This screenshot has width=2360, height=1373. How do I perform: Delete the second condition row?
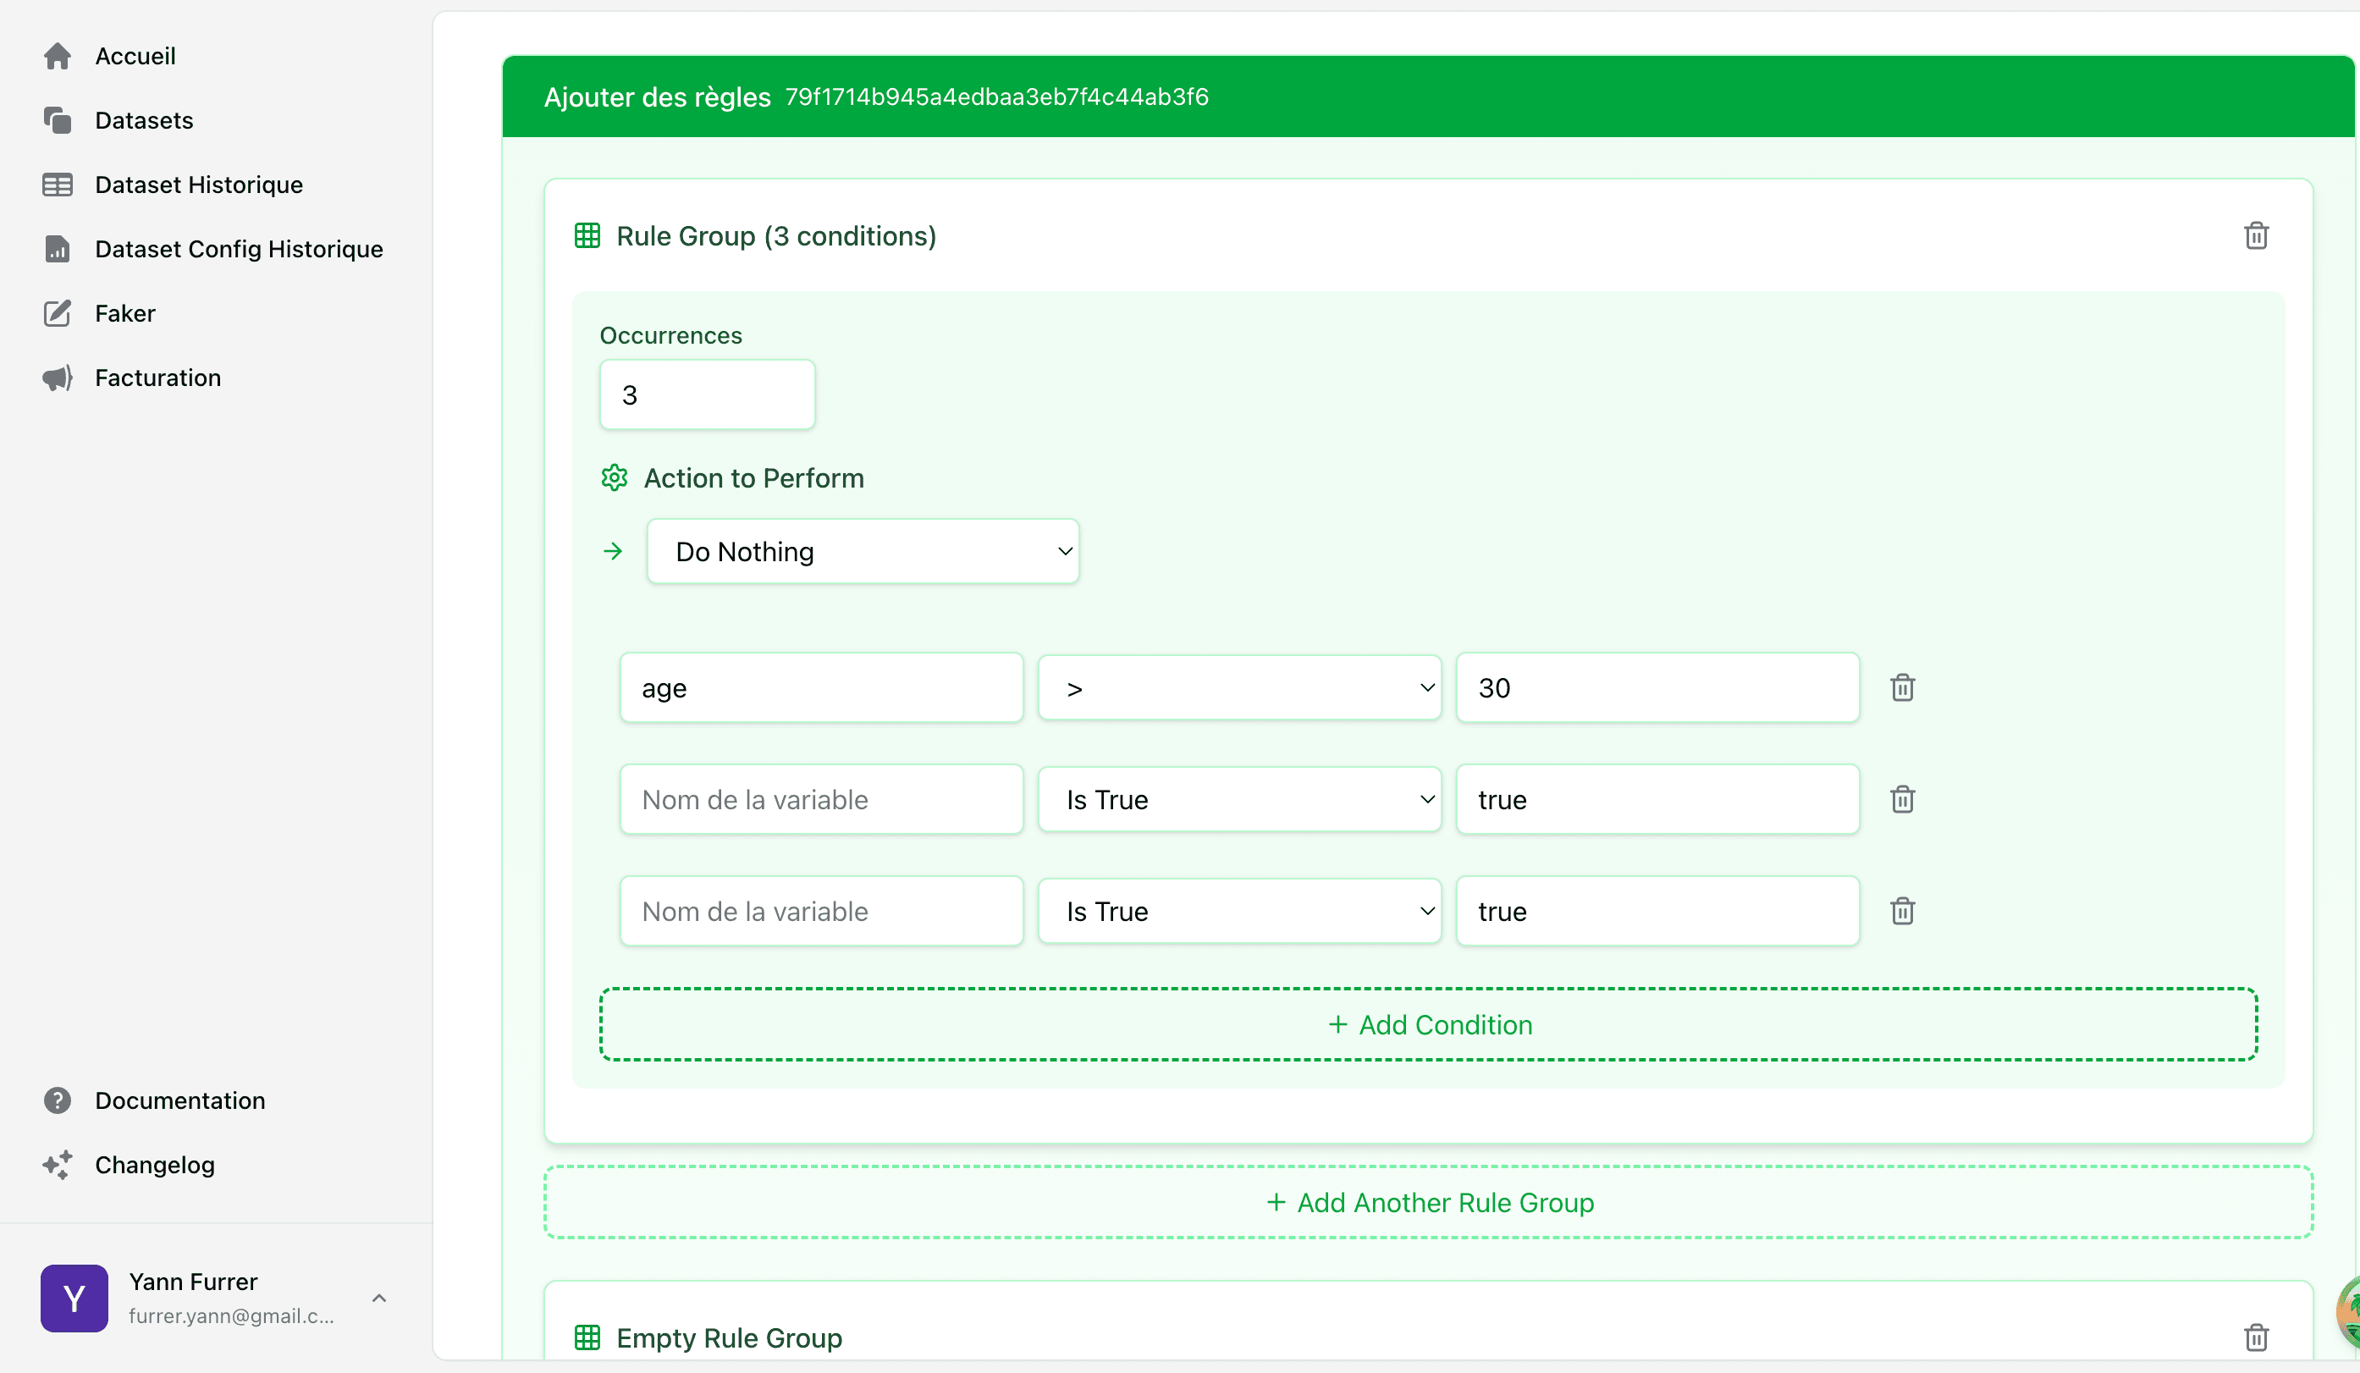click(1902, 799)
